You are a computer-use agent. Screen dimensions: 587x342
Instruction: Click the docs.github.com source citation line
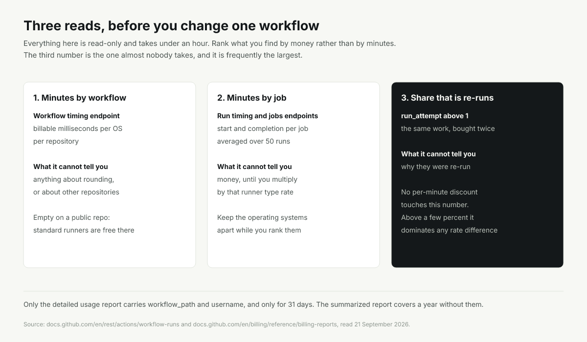point(217,324)
